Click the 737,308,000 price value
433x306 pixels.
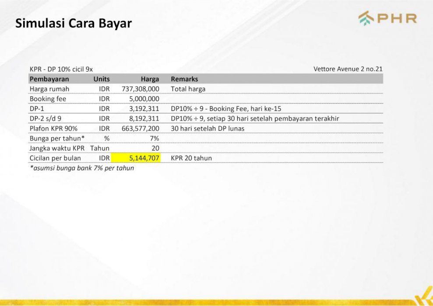[x=140, y=89]
